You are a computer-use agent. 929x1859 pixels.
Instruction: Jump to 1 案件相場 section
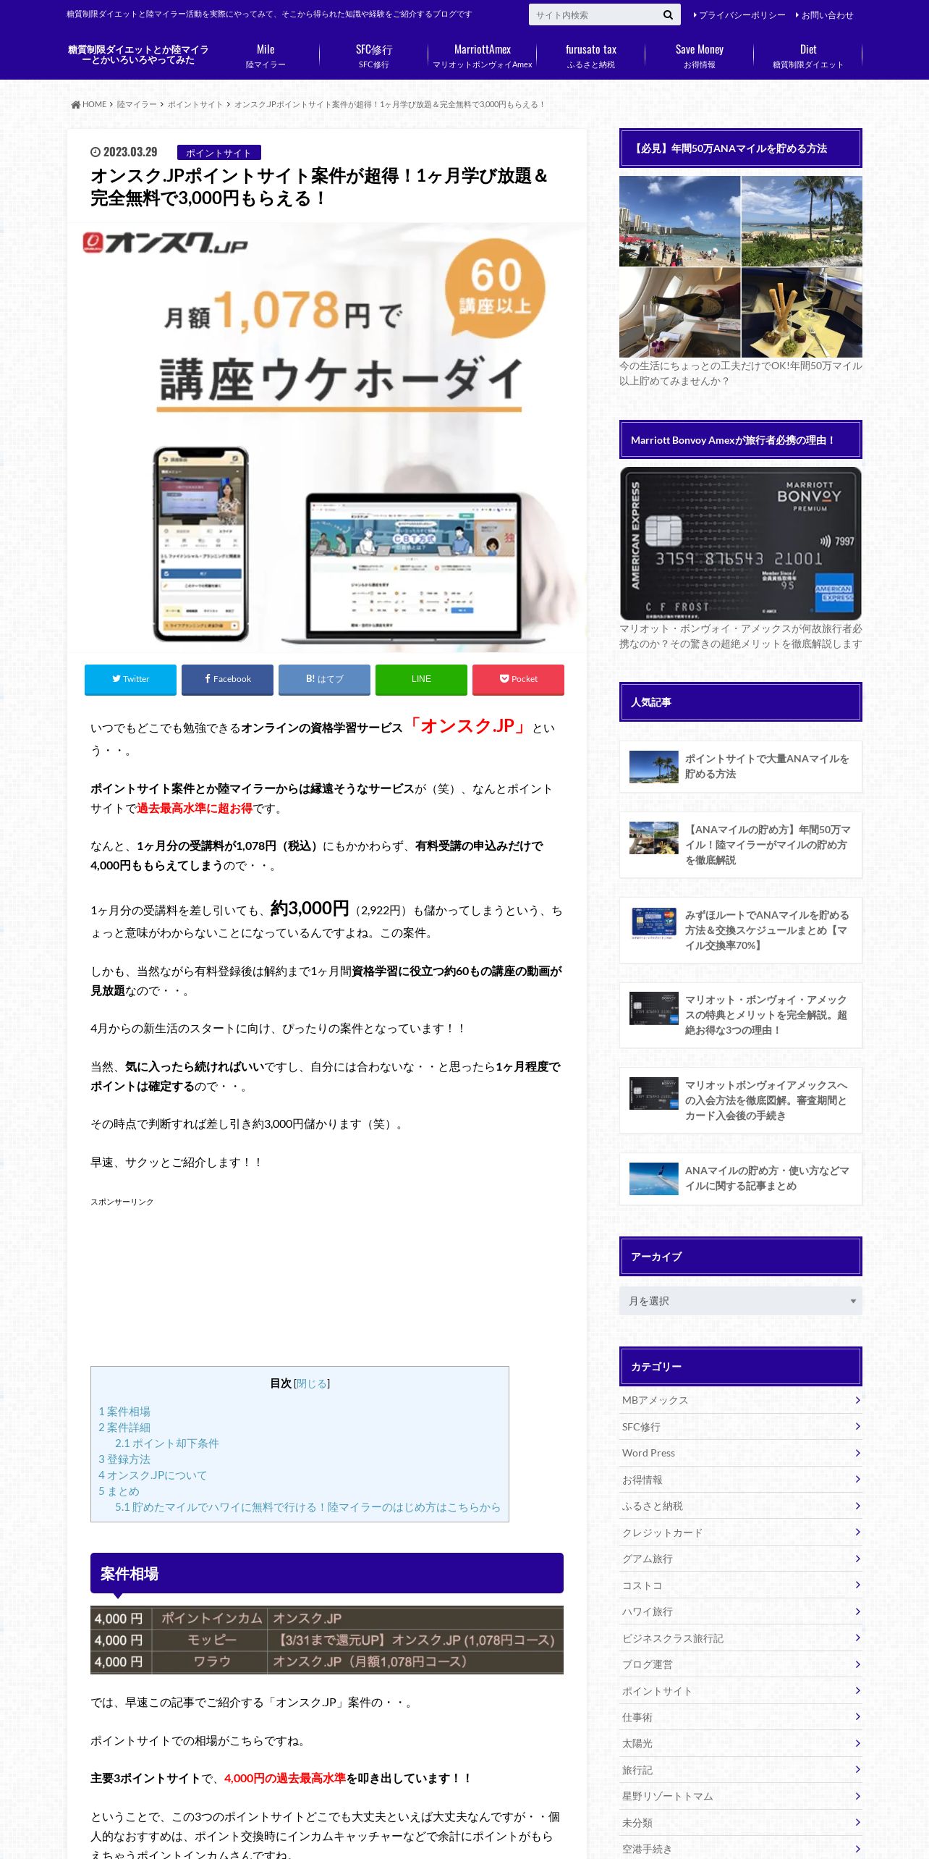coord(124,1412)
